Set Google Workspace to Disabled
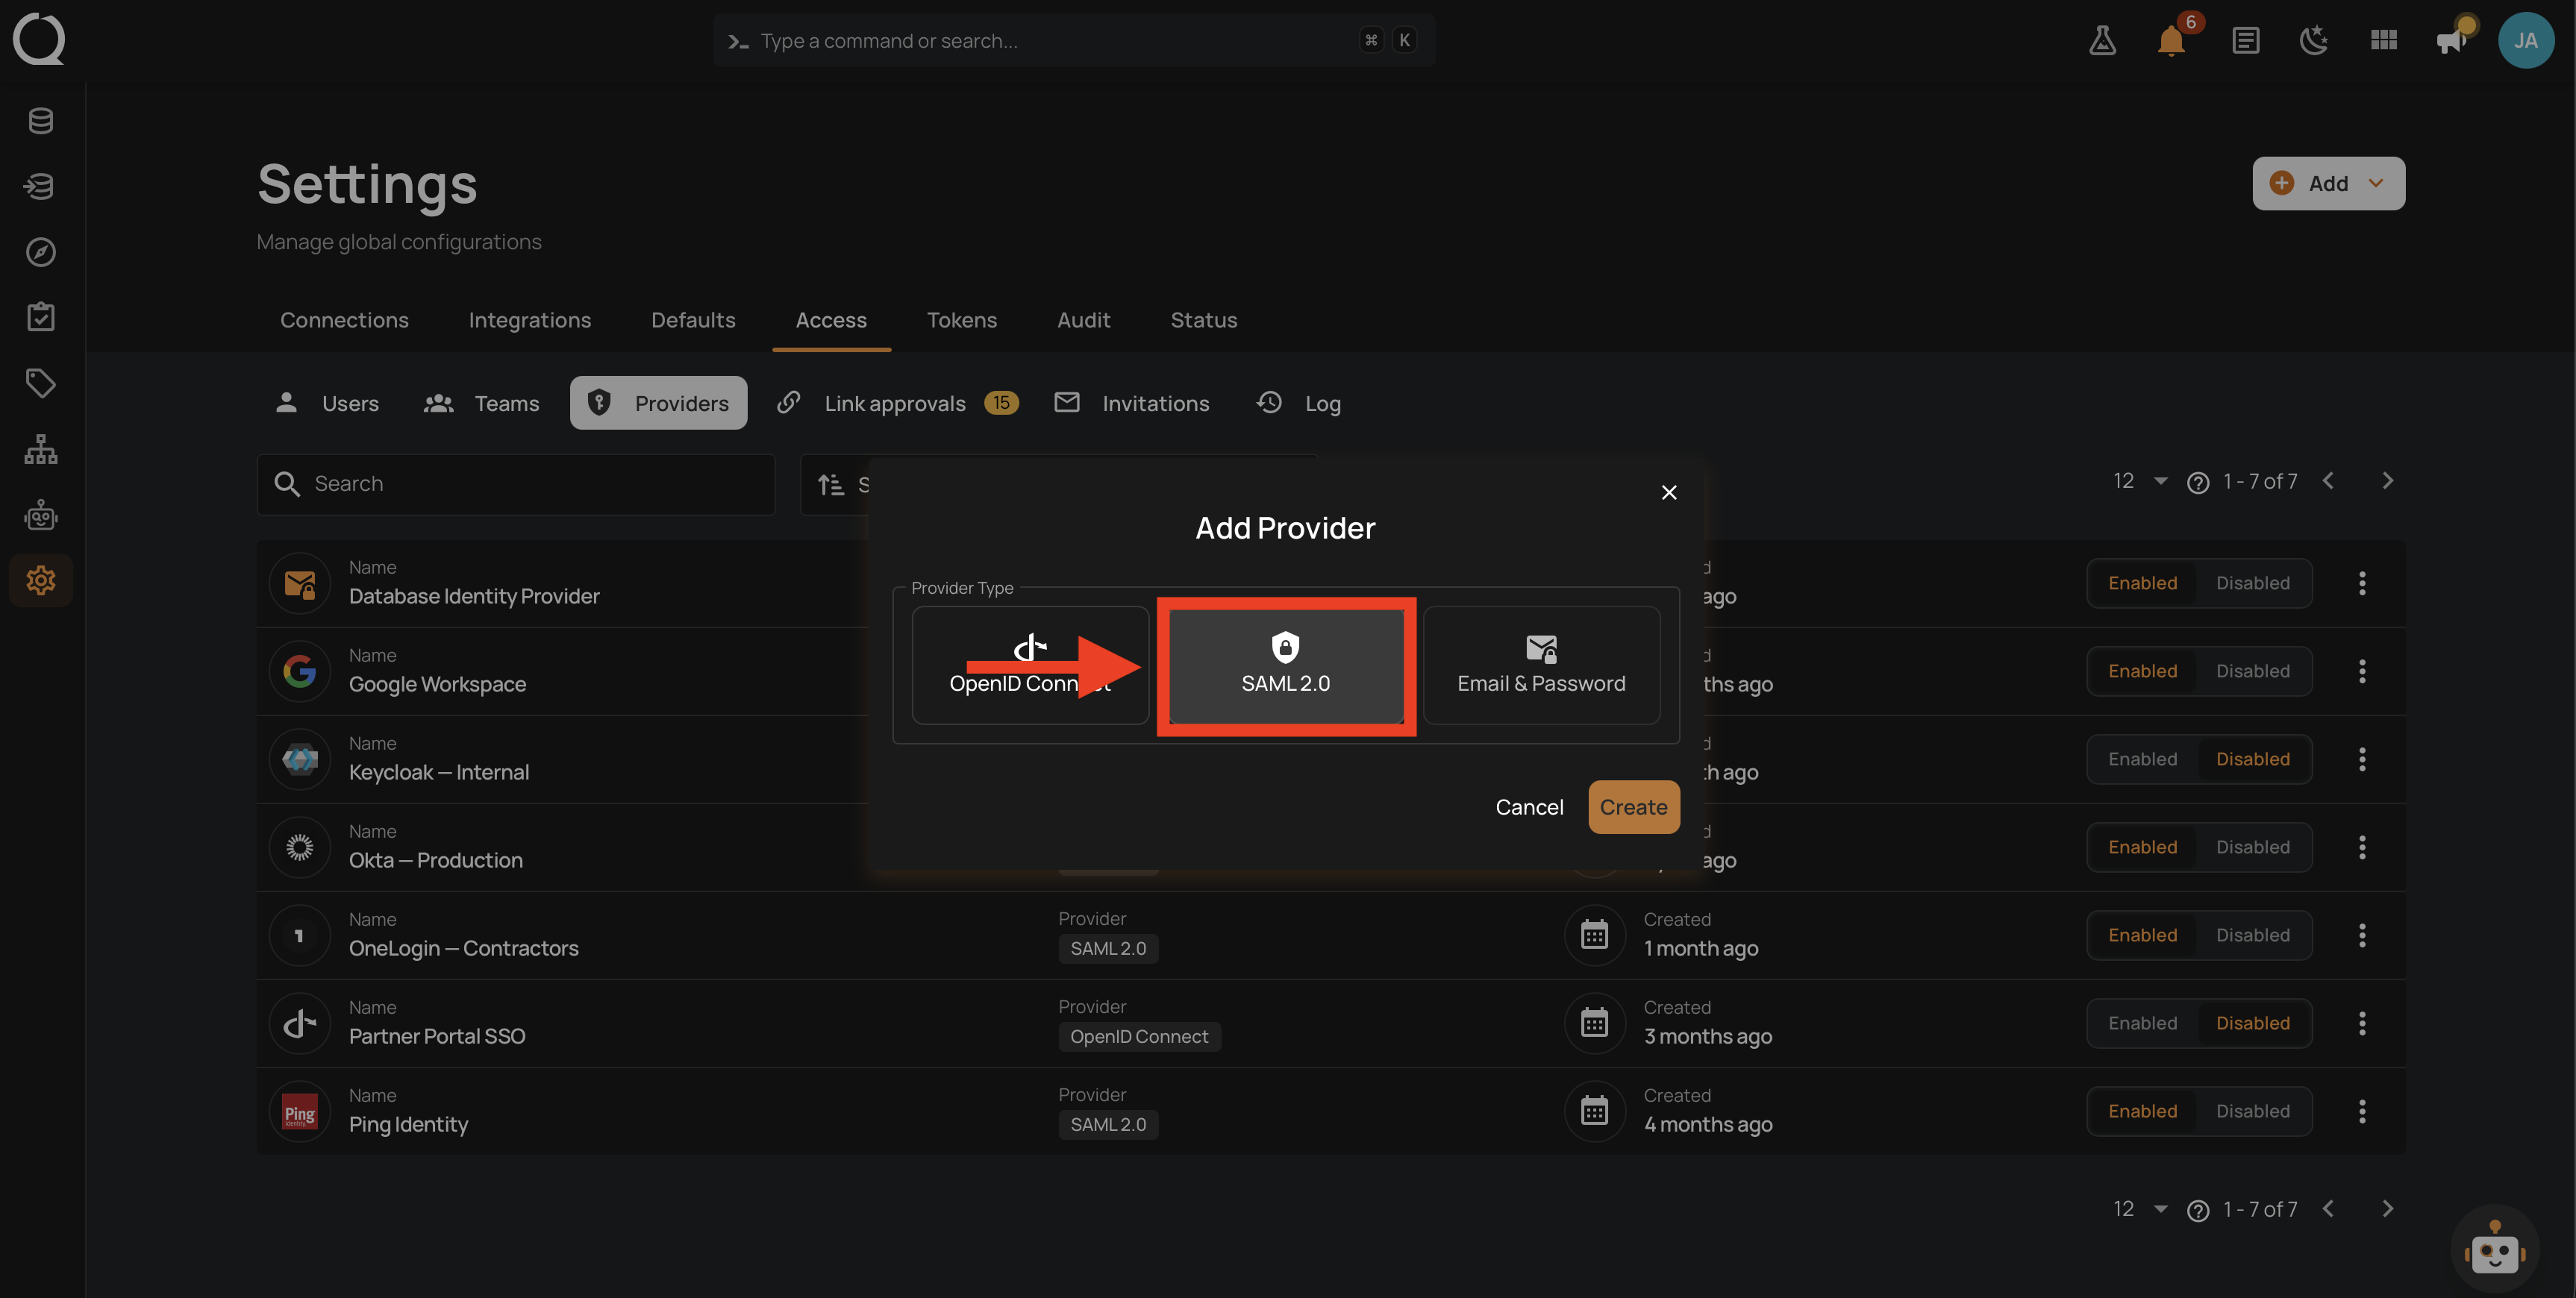 [x=2252, y=671]
